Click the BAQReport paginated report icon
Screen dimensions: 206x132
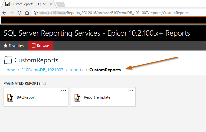coord(10,98)
